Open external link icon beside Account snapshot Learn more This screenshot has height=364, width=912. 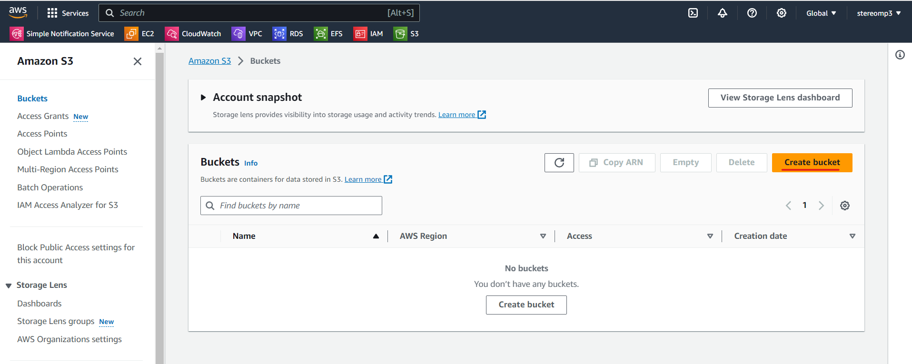(x=482, y=115)
